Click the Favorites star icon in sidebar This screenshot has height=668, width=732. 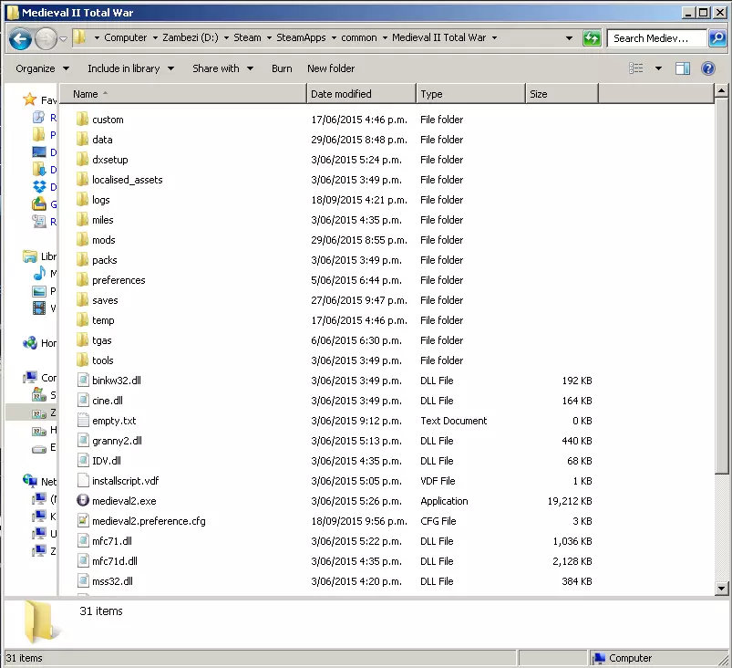(29, 99)
